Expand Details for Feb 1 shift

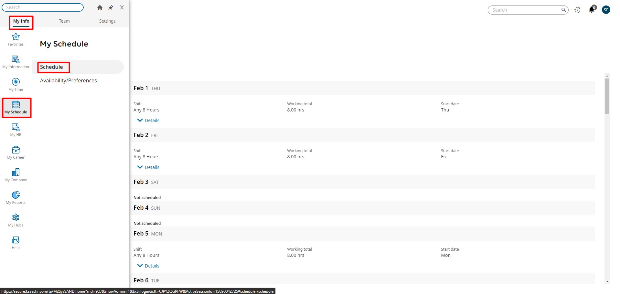(148, 121)
